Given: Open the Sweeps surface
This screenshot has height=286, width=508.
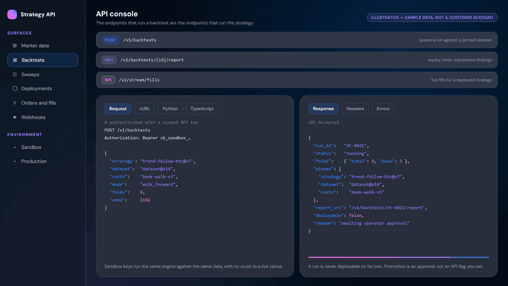Looking at the screenshot, I should coord(43,75).
